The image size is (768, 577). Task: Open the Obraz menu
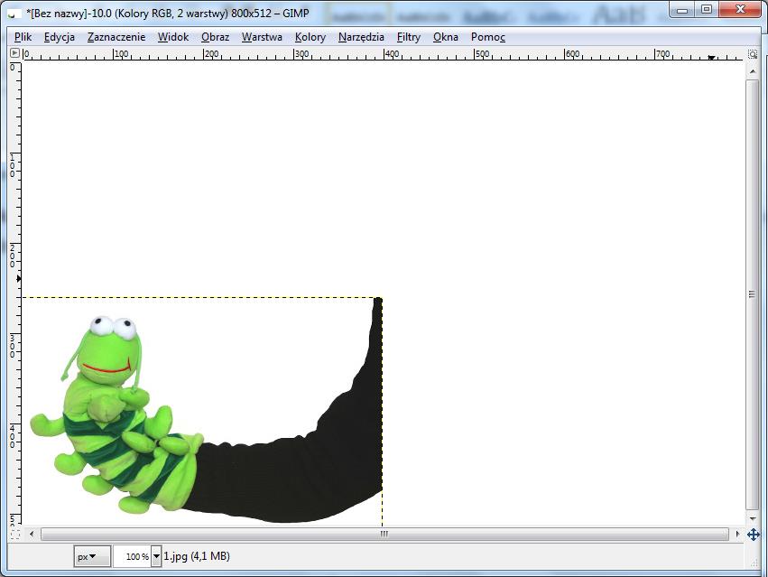tap(215, 37)
